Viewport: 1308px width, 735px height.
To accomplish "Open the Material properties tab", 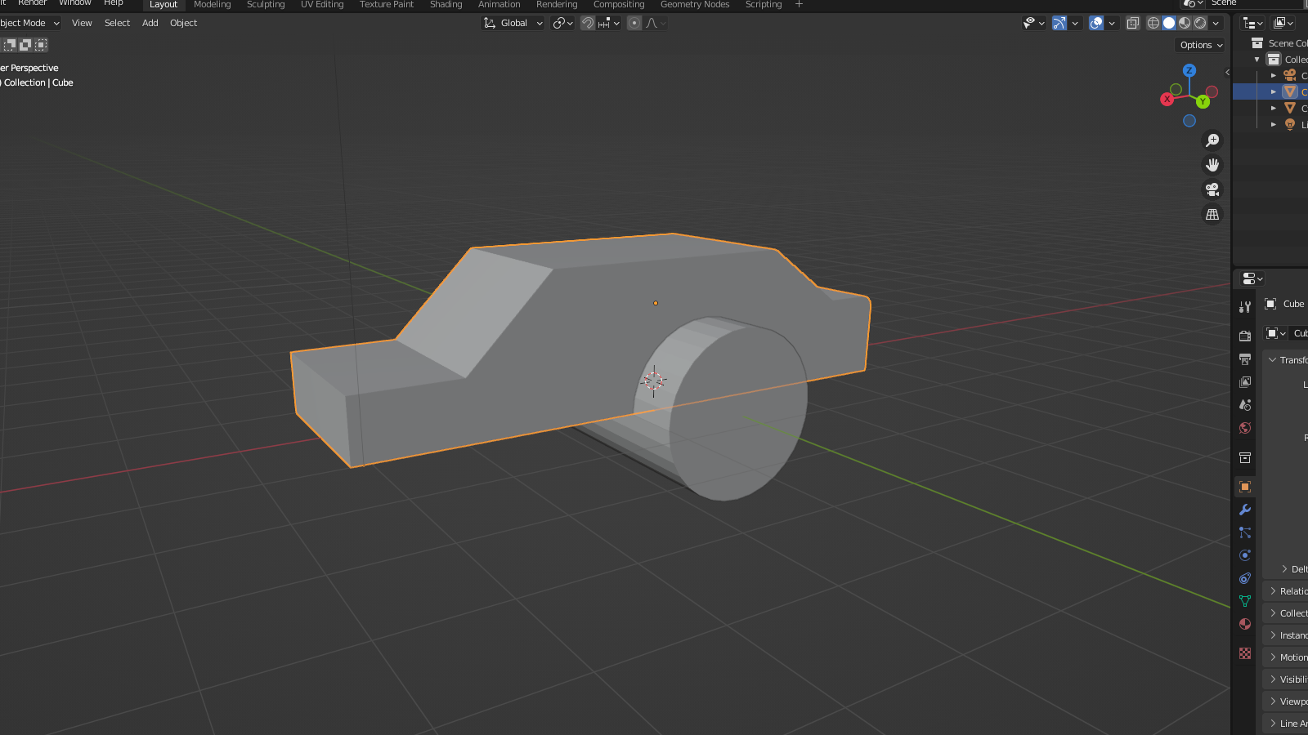I will pos(1245,624).
